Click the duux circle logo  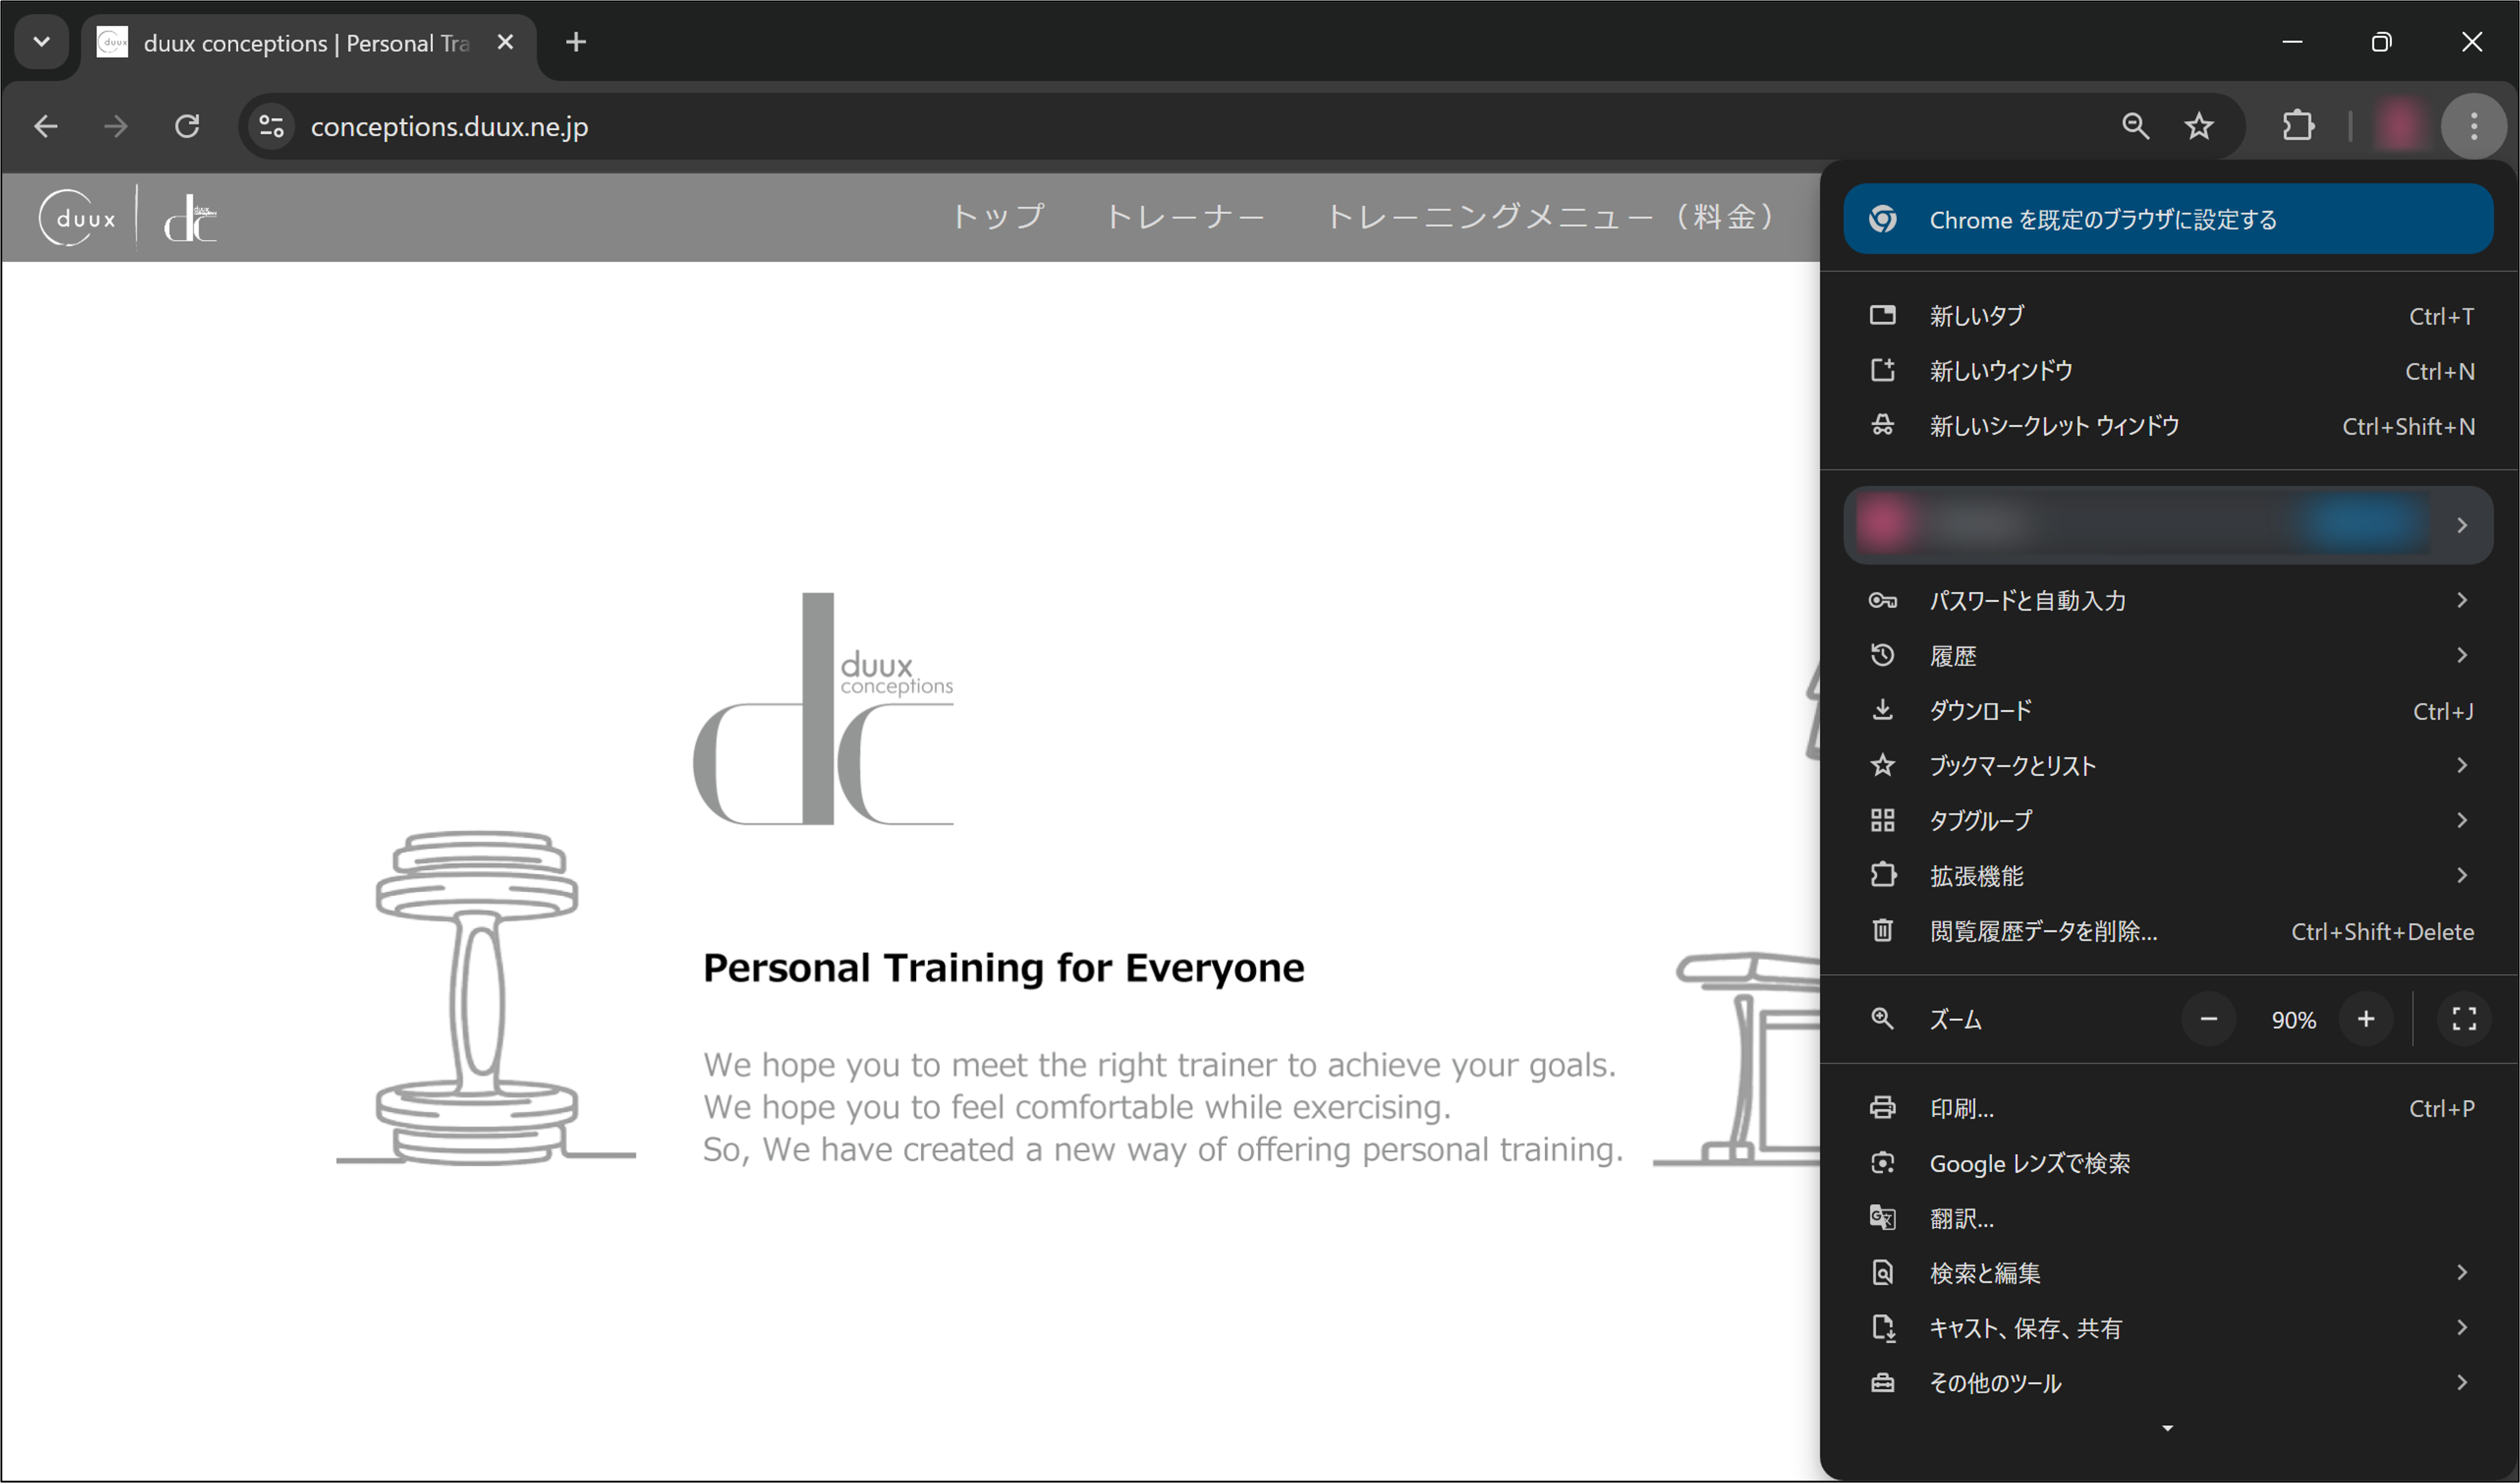[78, 217]
